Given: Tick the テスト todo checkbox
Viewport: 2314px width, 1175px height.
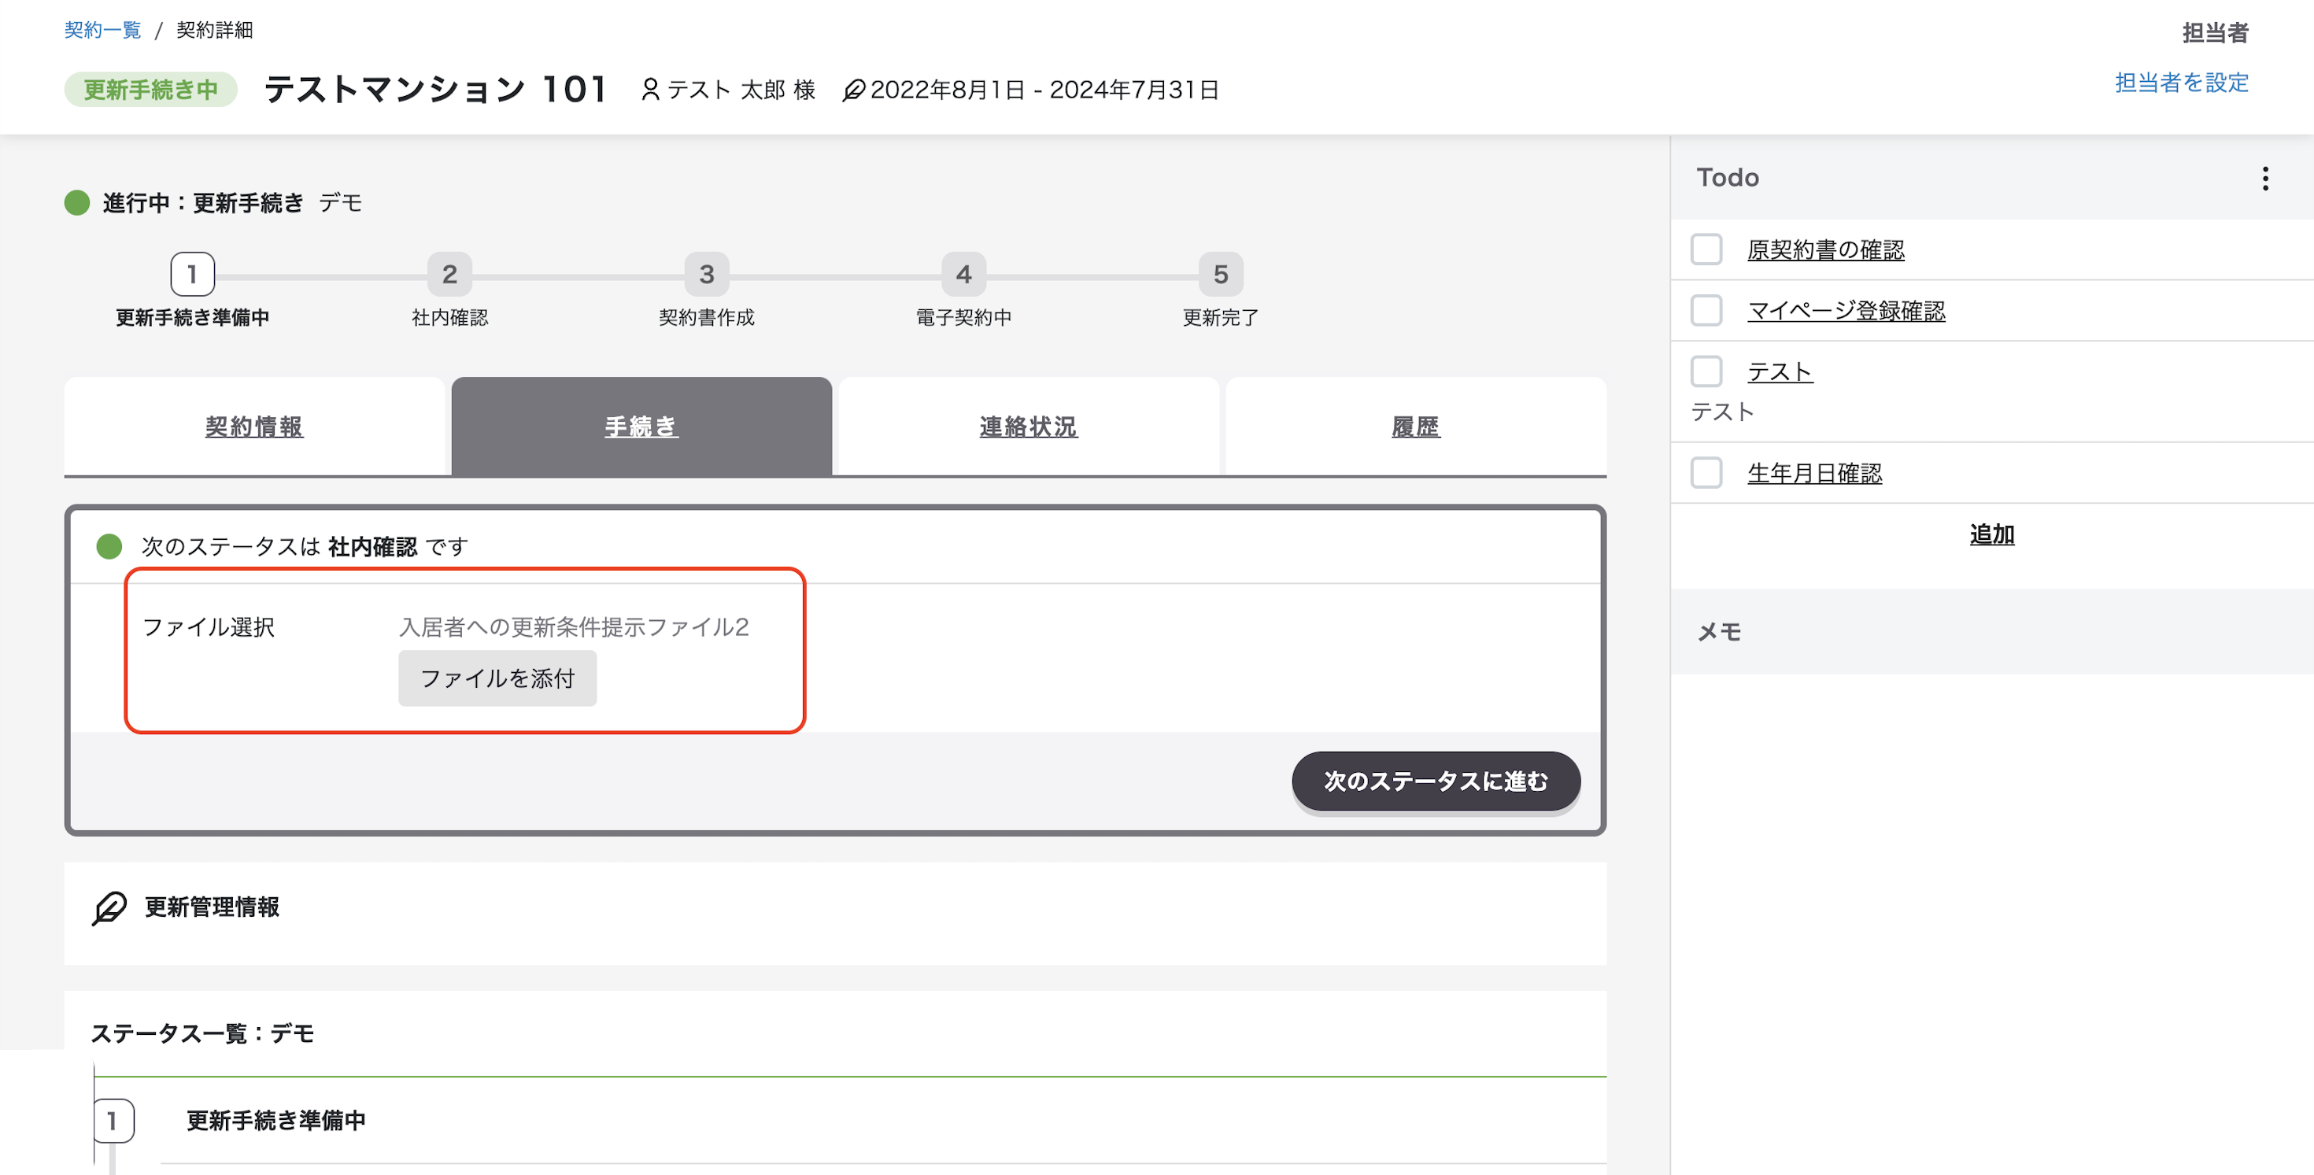Looking at the screenshot, I should 1706,371.
